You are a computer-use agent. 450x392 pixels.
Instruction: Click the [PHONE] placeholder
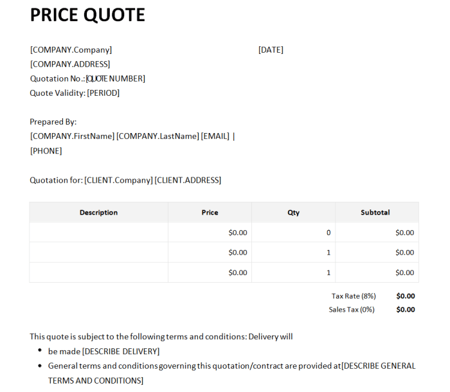pos(46,151)
